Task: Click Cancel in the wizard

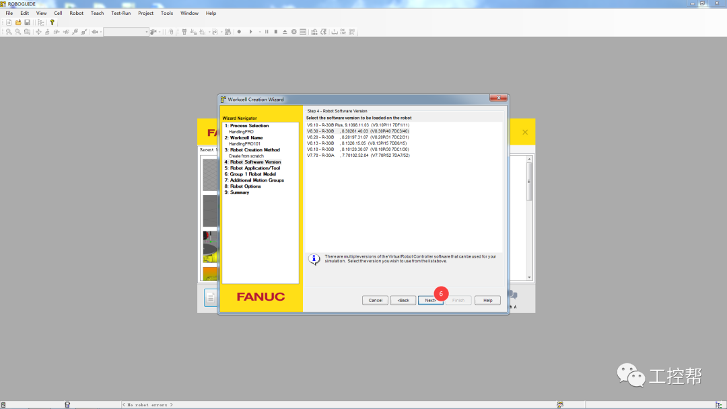Action: click(x=375, y=300)
